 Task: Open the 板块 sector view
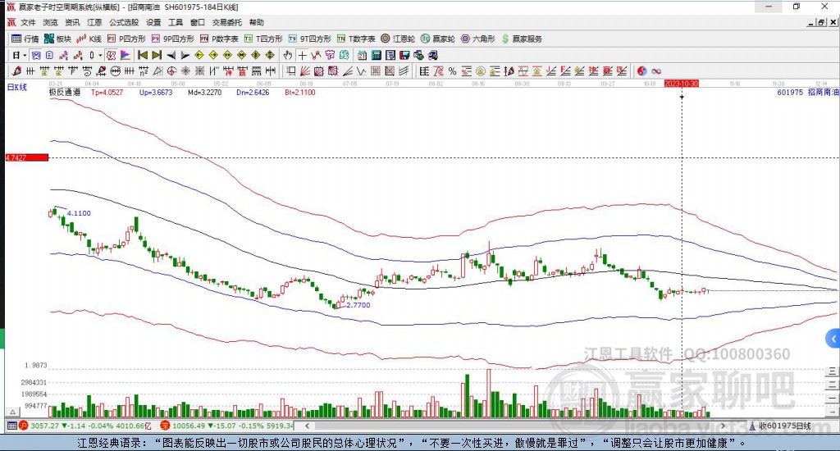(58, 39)
